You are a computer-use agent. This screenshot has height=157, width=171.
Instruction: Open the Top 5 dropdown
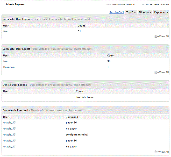[131, 12]
